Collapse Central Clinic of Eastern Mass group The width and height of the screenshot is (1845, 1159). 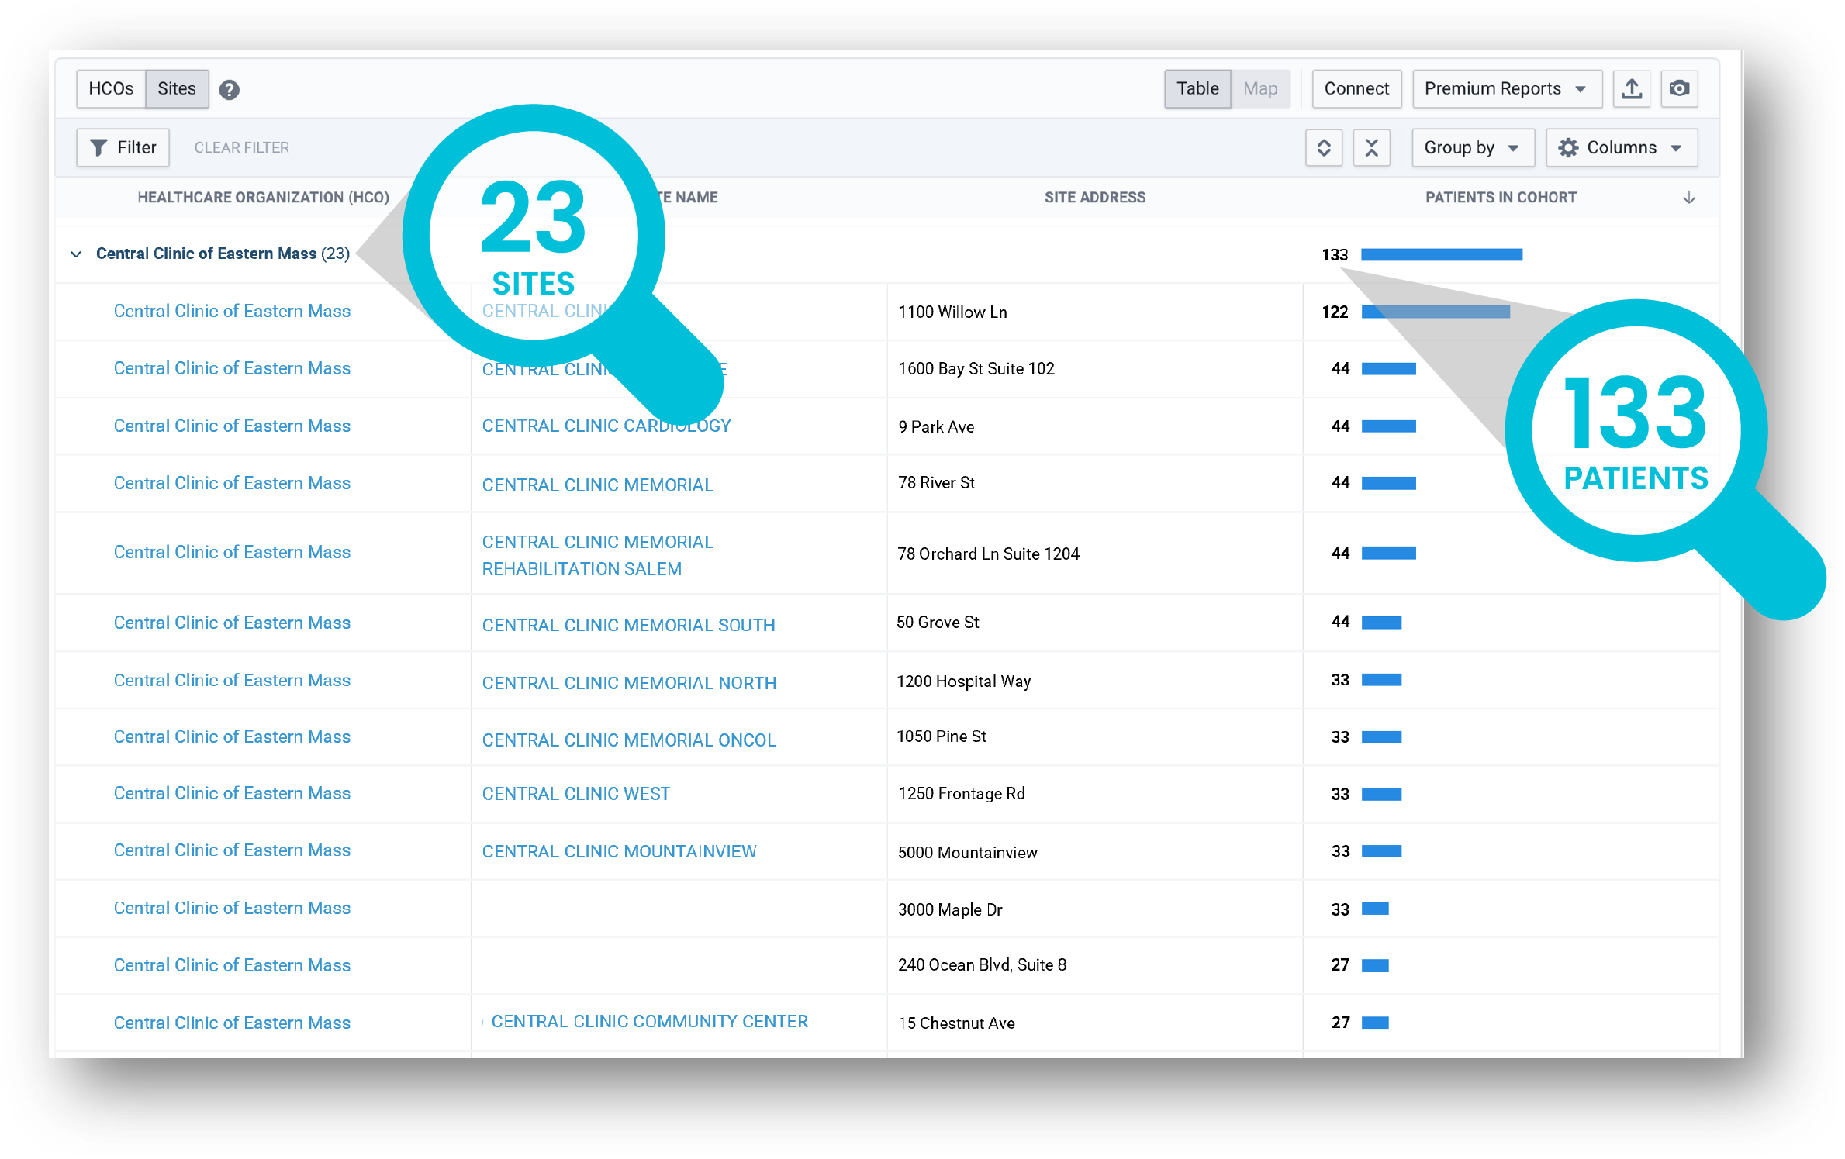(x=76, y=254)
